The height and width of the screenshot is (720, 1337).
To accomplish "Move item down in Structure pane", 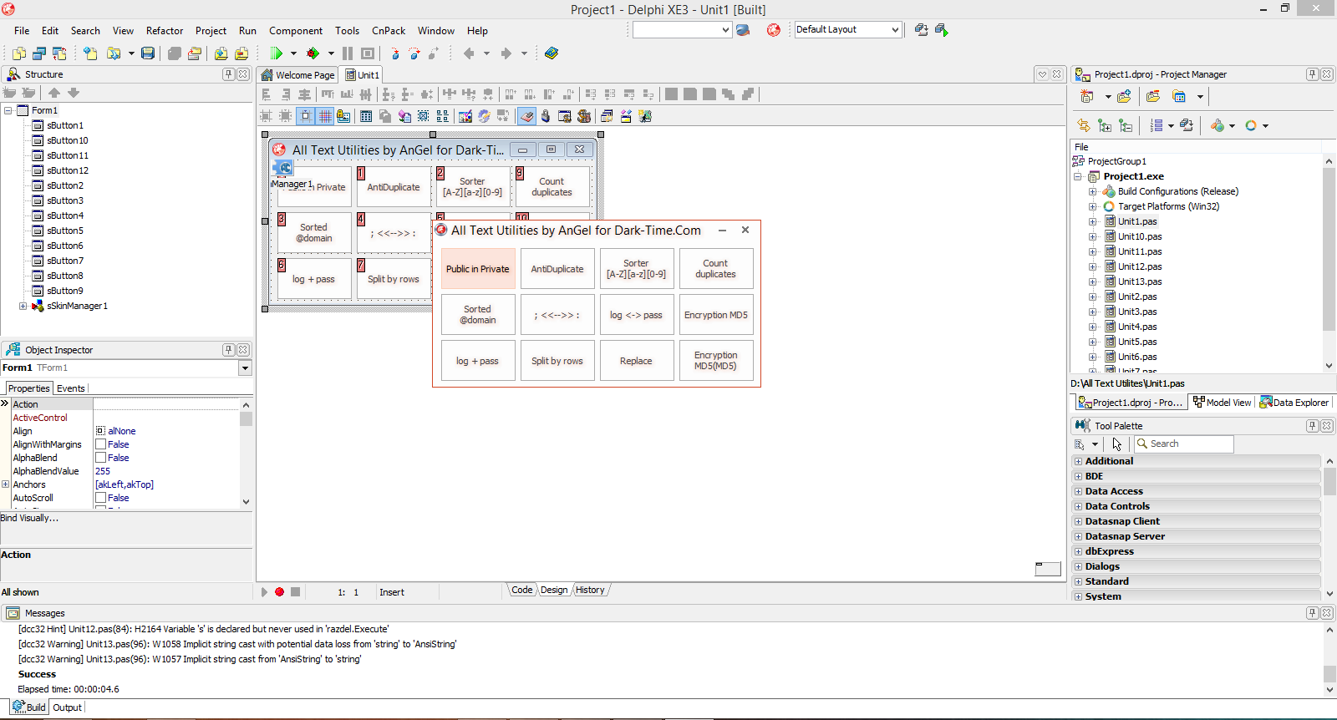I will 74,93.
